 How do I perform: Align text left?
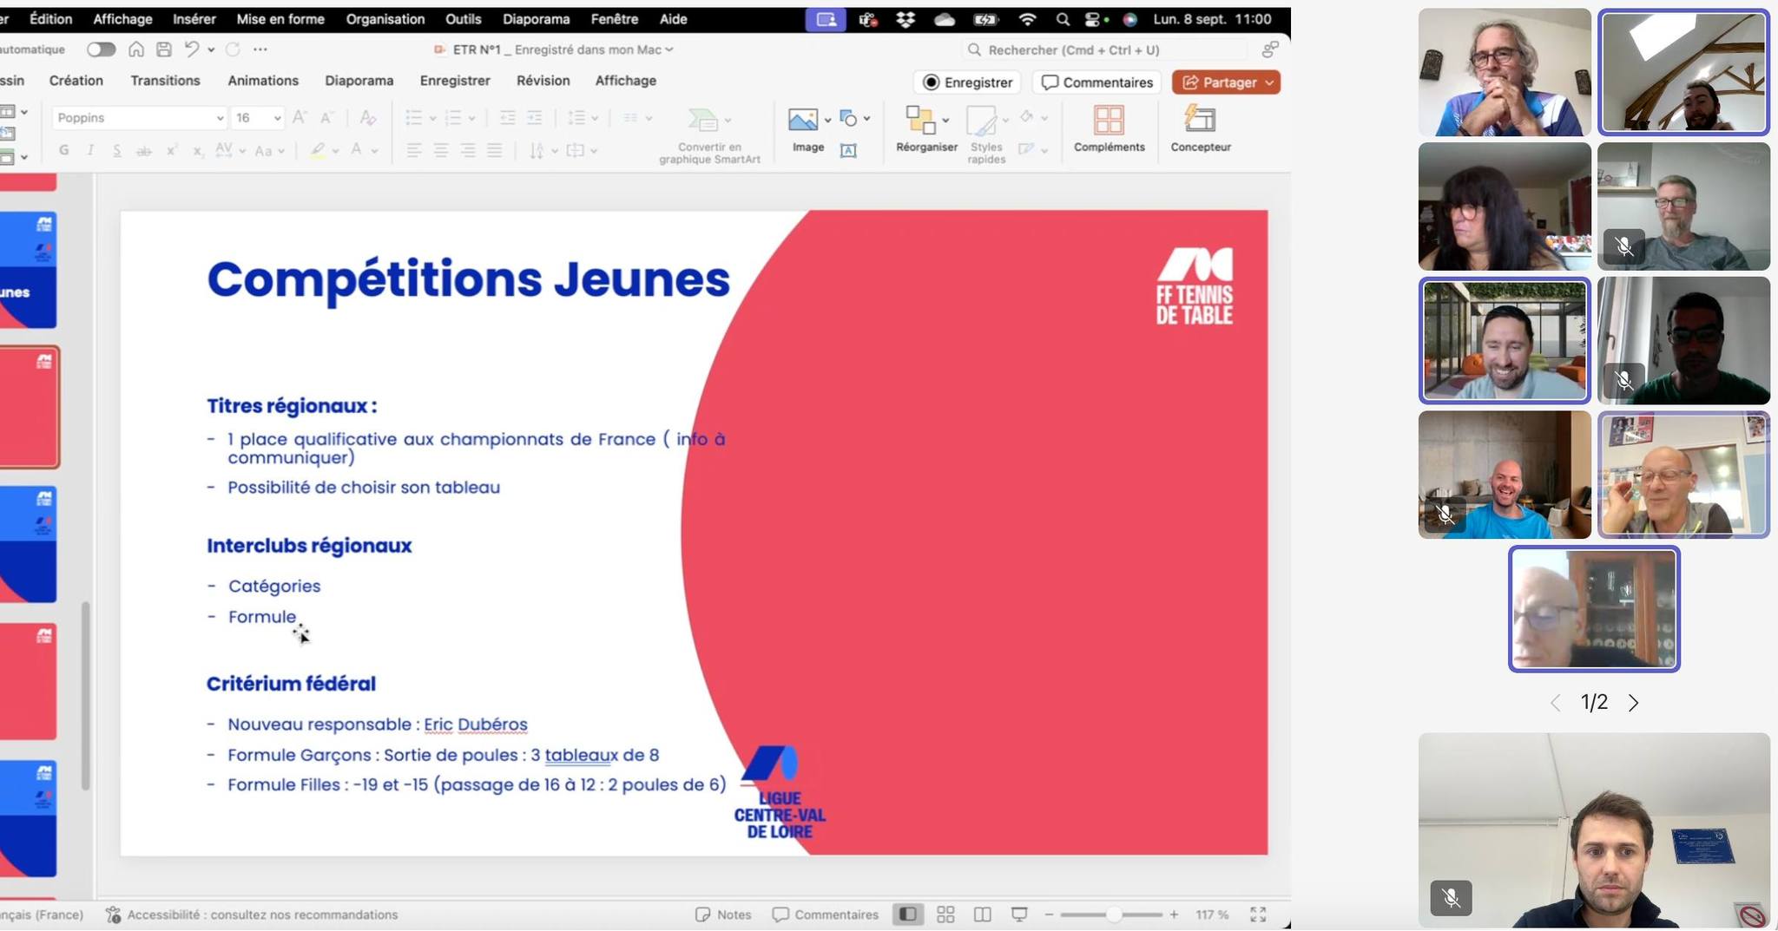click(414, 150)
